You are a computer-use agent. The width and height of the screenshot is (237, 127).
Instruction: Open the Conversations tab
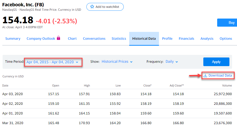[x=94, y=39]
